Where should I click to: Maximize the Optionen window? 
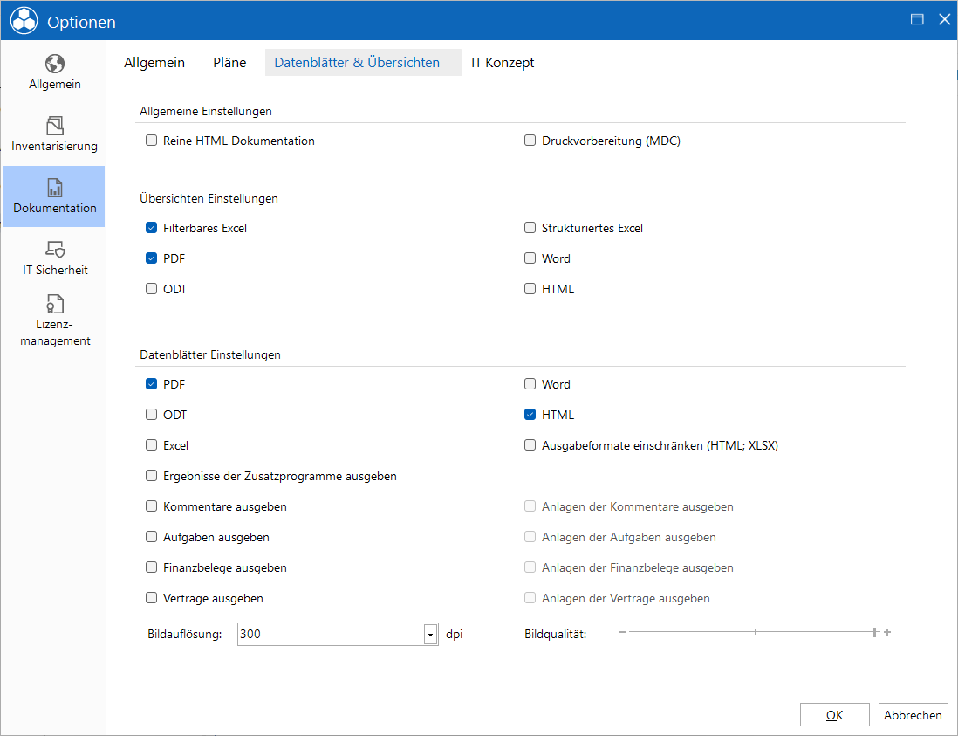tap(917, 19)
